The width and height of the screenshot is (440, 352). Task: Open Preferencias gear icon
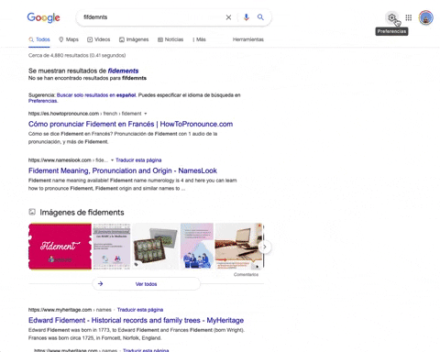click(391, 17)
